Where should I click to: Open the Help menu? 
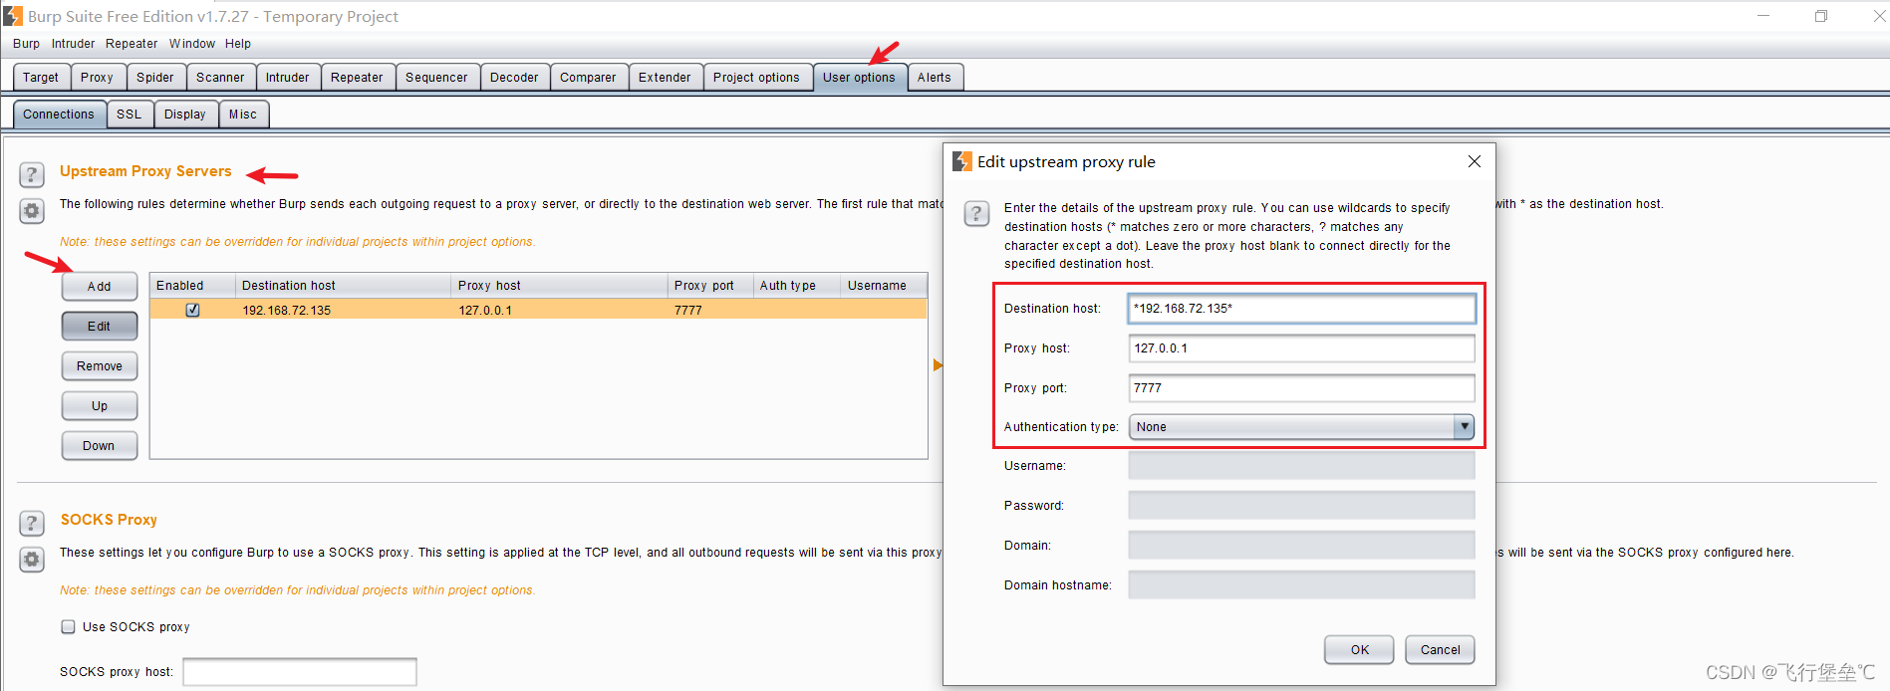(238, 44)
